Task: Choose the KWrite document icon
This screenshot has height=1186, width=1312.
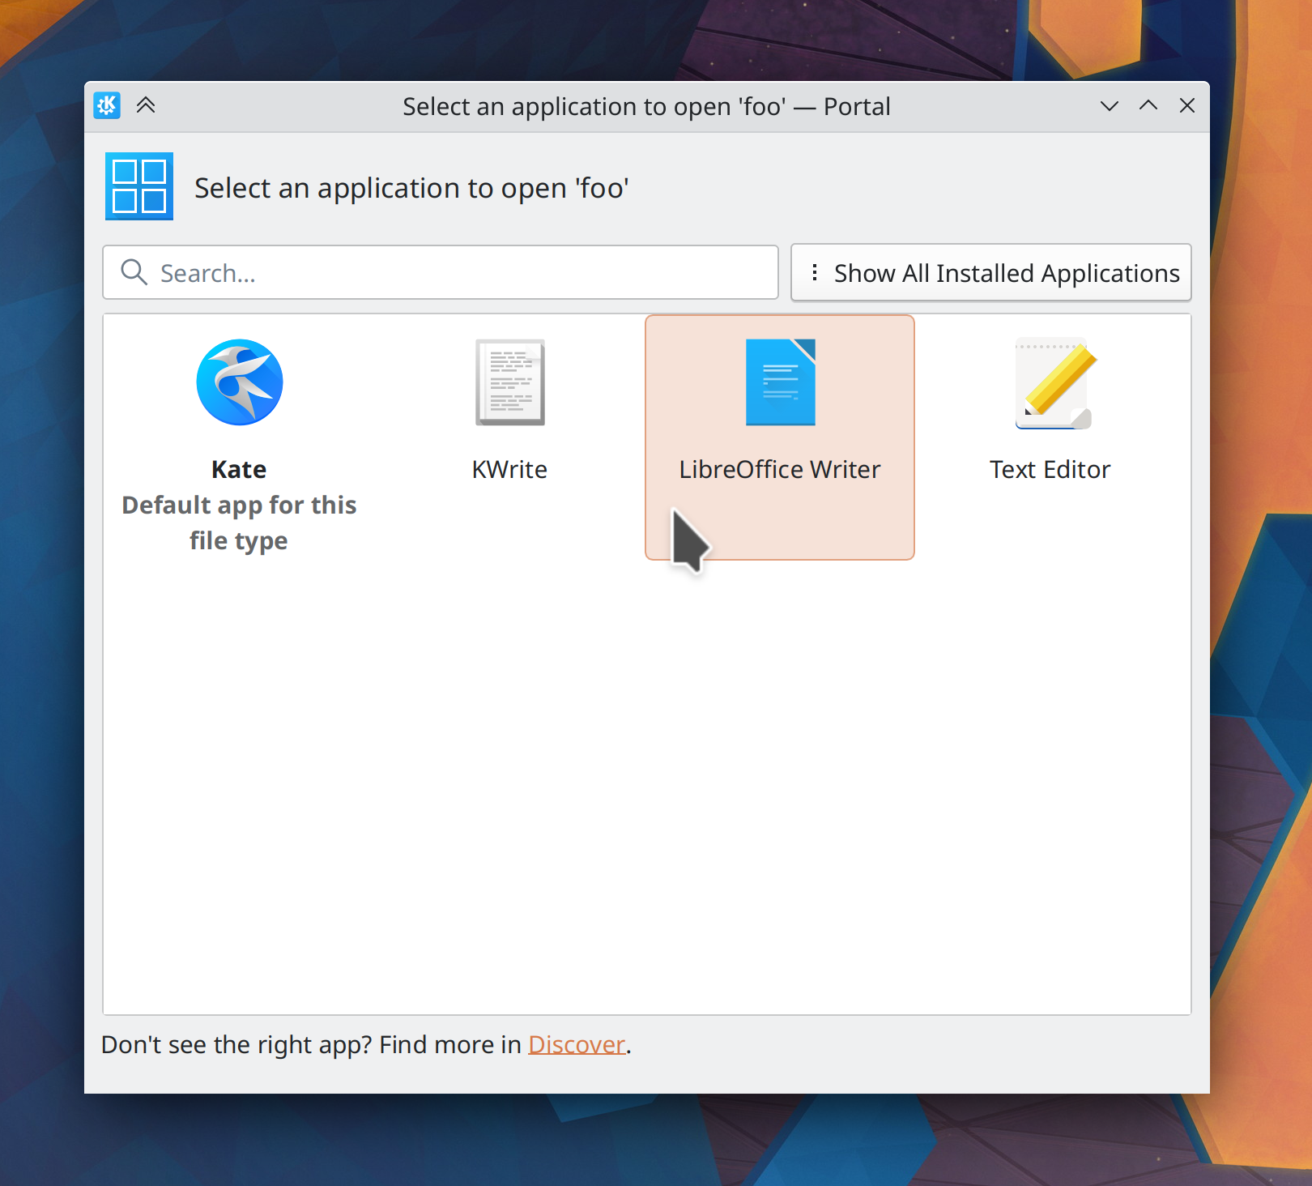Action: pyautogui.click(x=509, y=382)
